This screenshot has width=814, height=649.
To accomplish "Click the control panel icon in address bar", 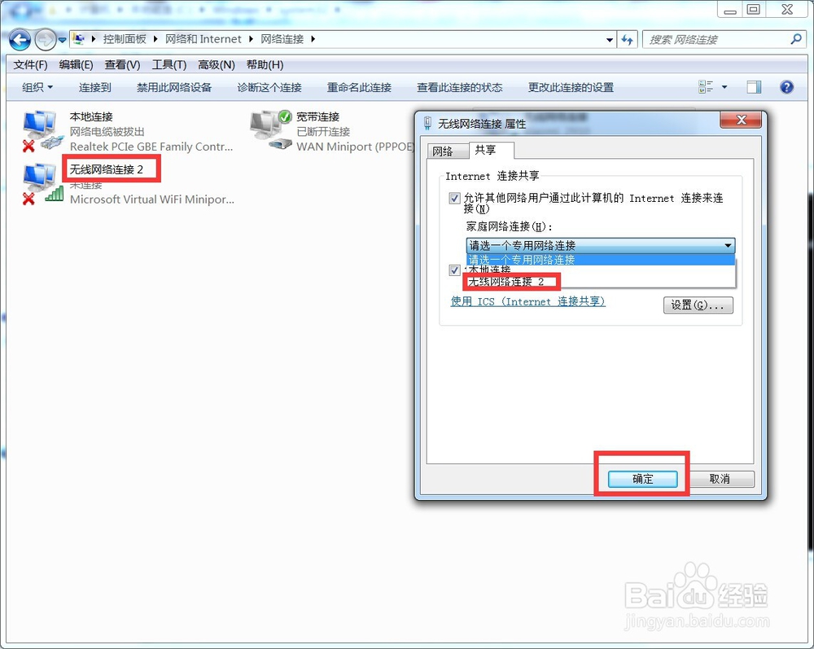I will tap(79, 39).
